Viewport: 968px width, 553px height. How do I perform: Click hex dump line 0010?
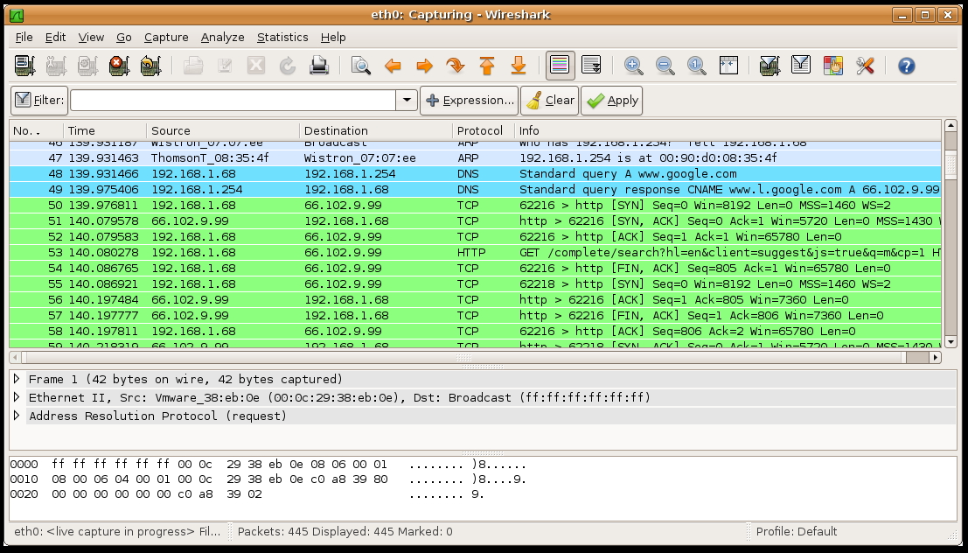coord(268,479)
